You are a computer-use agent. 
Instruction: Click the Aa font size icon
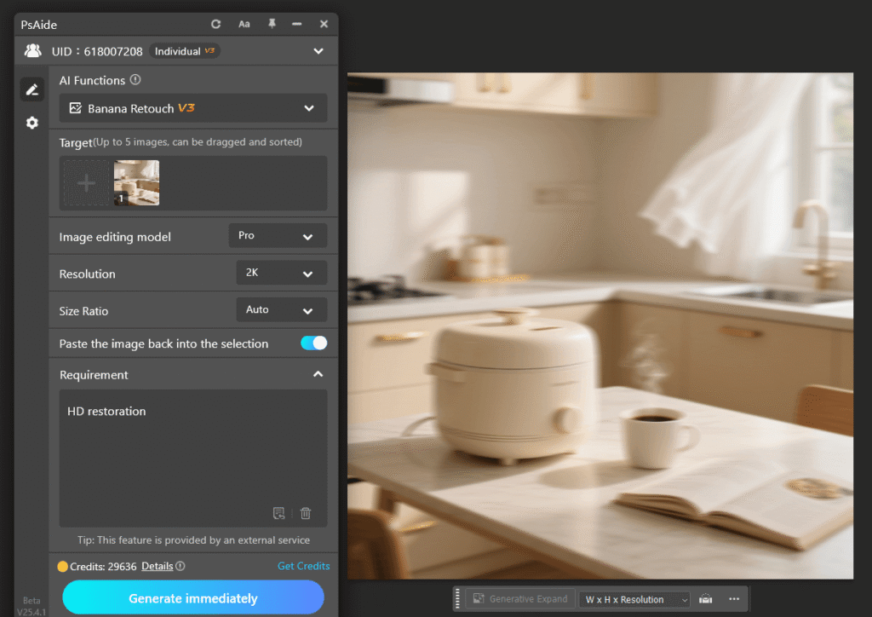click(x=244, y=24)
